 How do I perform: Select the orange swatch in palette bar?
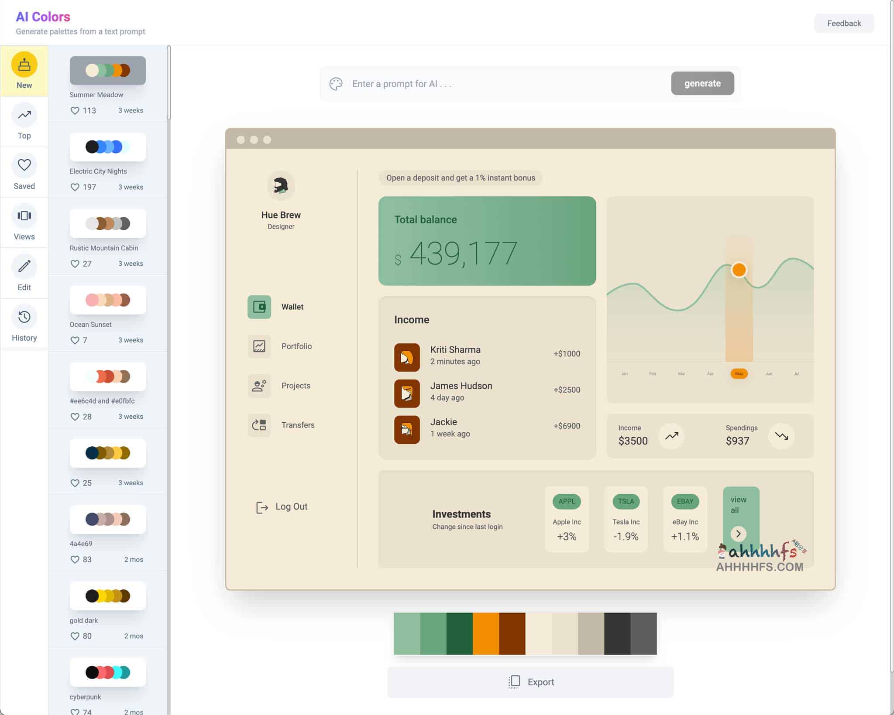pos(486,633)
